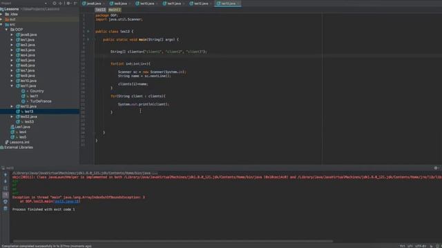This screenshot has height=248, width=442.
Task: Expand les12.java in project tree
Action: pos(12,106)
